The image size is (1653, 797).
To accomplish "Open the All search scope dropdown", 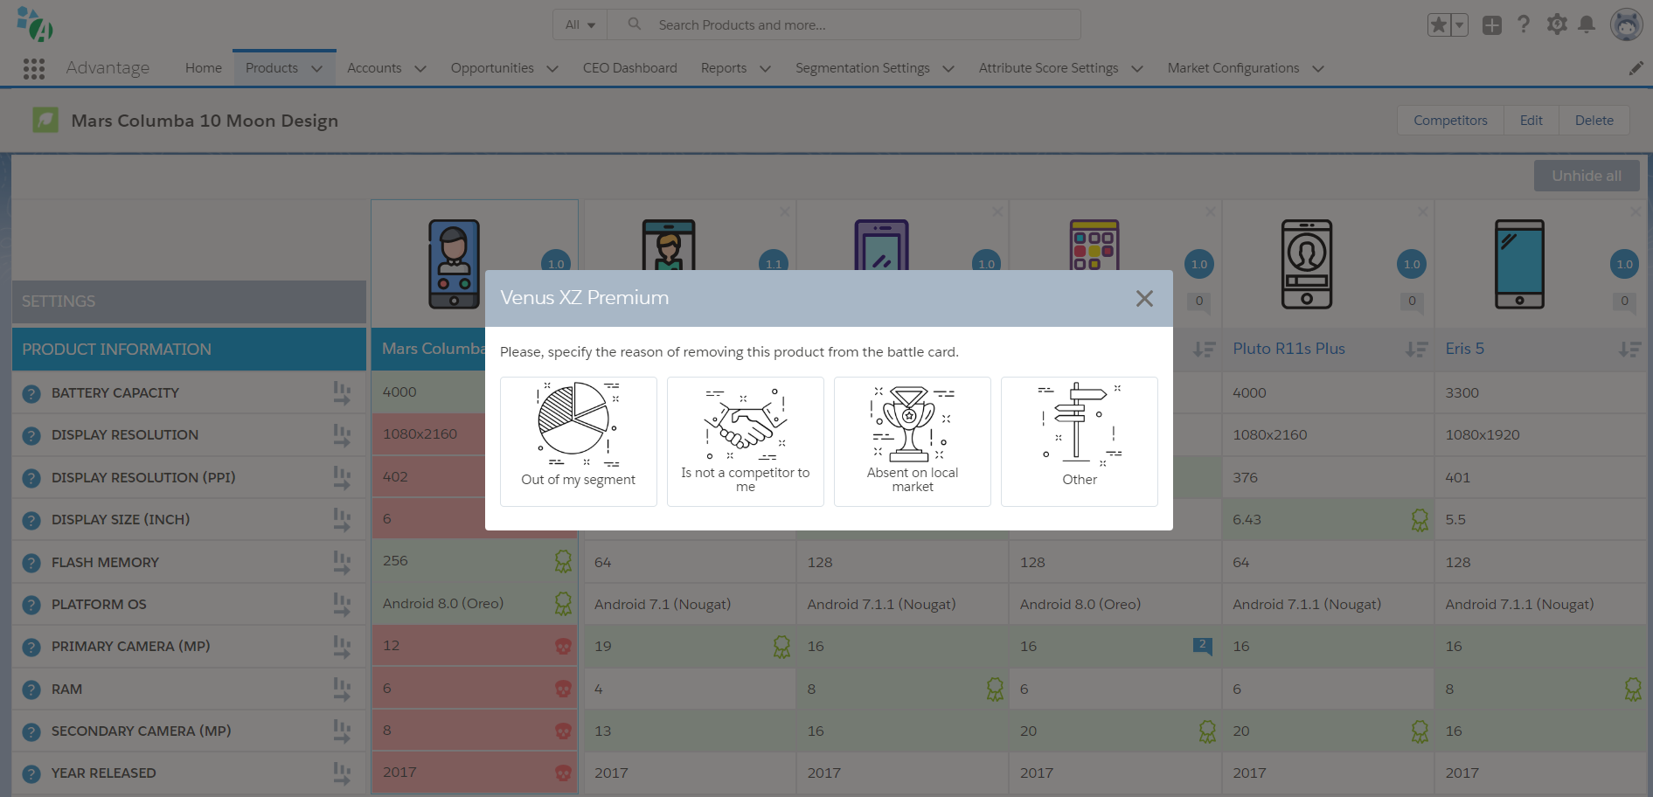I will coord(580,24).
